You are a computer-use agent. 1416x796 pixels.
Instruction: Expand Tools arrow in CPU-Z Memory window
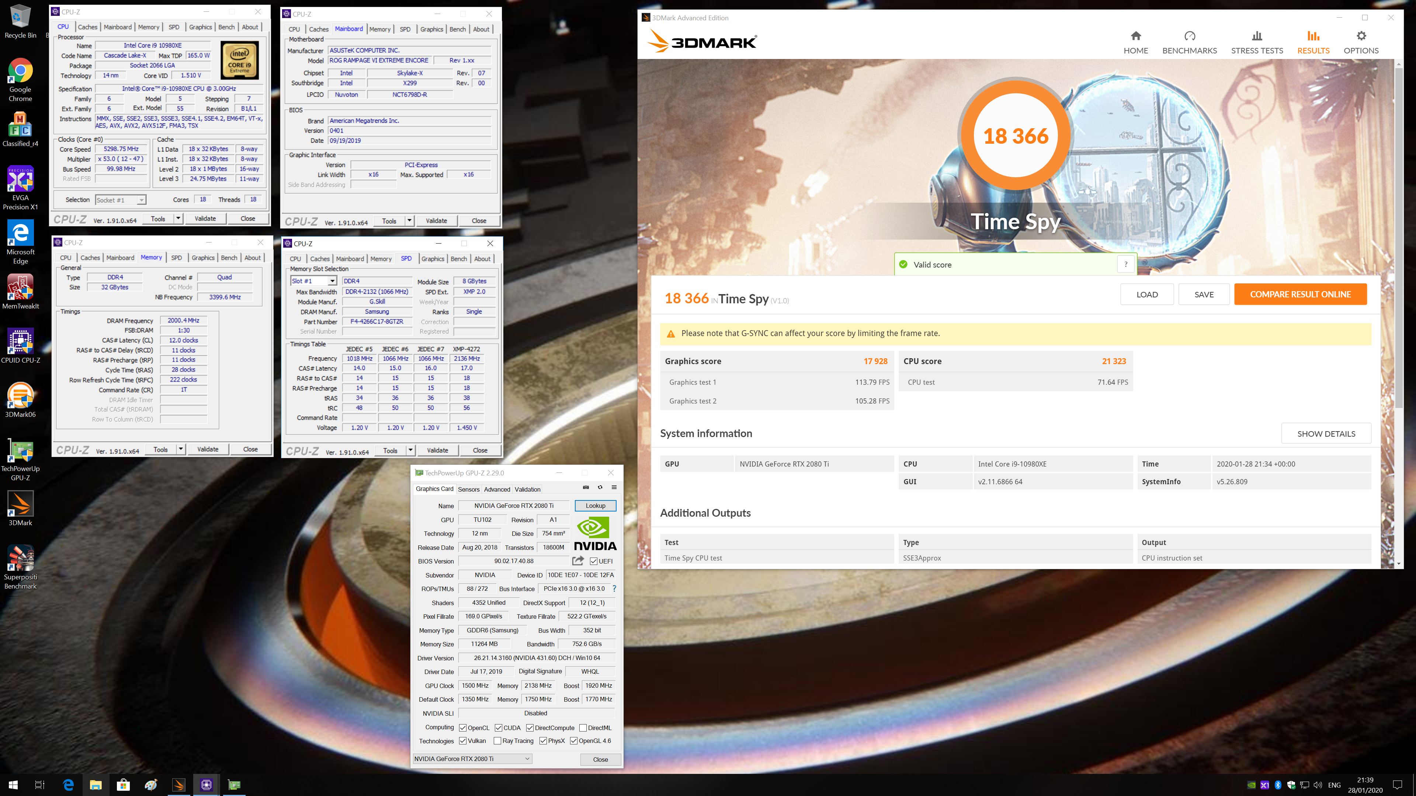coord(181,449)
